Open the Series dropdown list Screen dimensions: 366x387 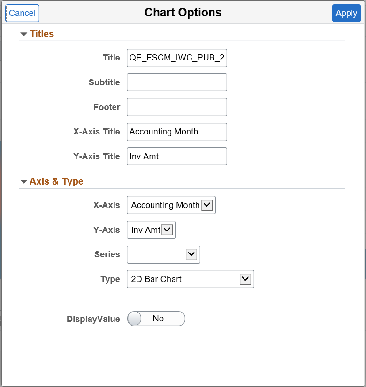163,254
